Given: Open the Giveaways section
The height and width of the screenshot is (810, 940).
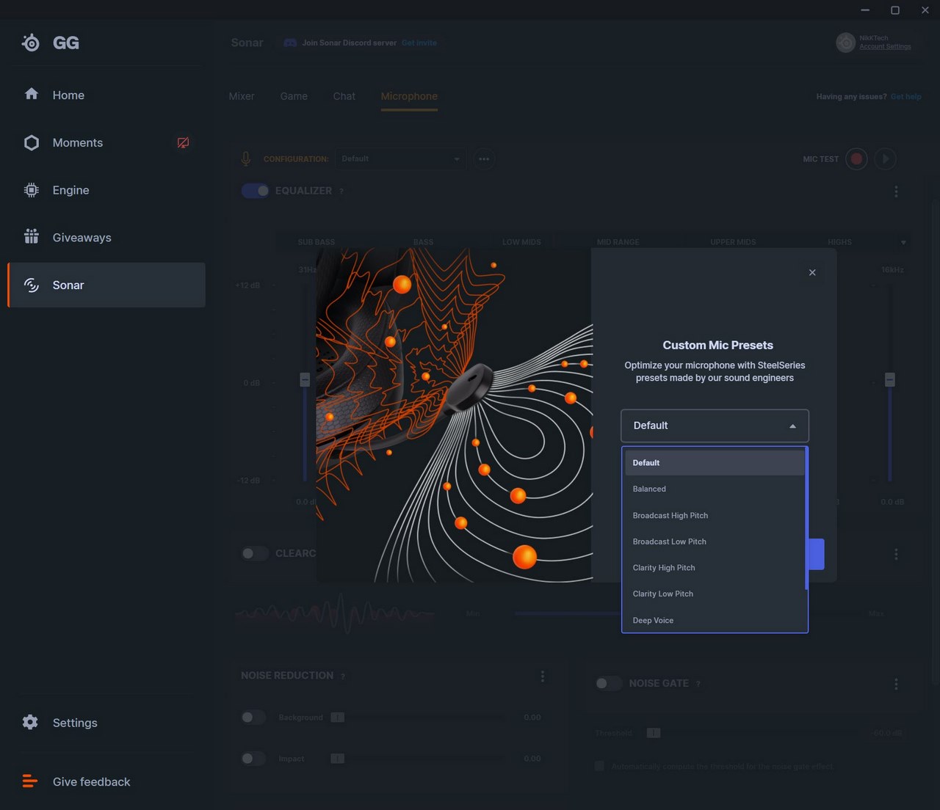Looking at the screenshot, I should (106, 238).
